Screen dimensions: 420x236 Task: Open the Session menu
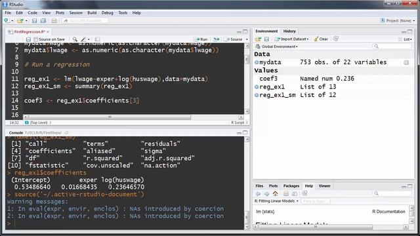(x=76, y=13)
